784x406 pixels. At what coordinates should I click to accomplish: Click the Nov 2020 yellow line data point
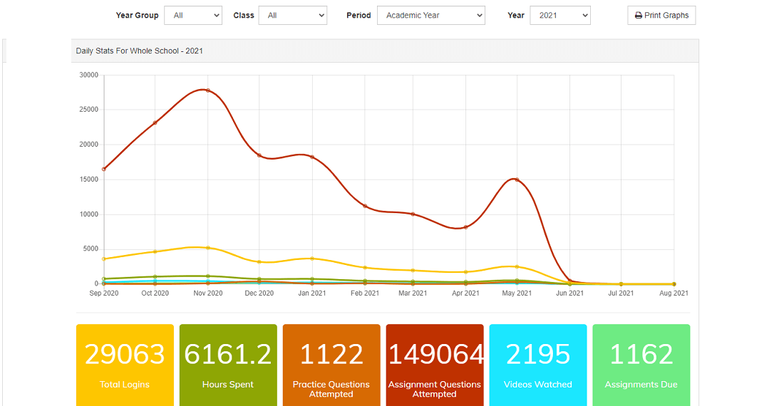[x=208, y=248]
